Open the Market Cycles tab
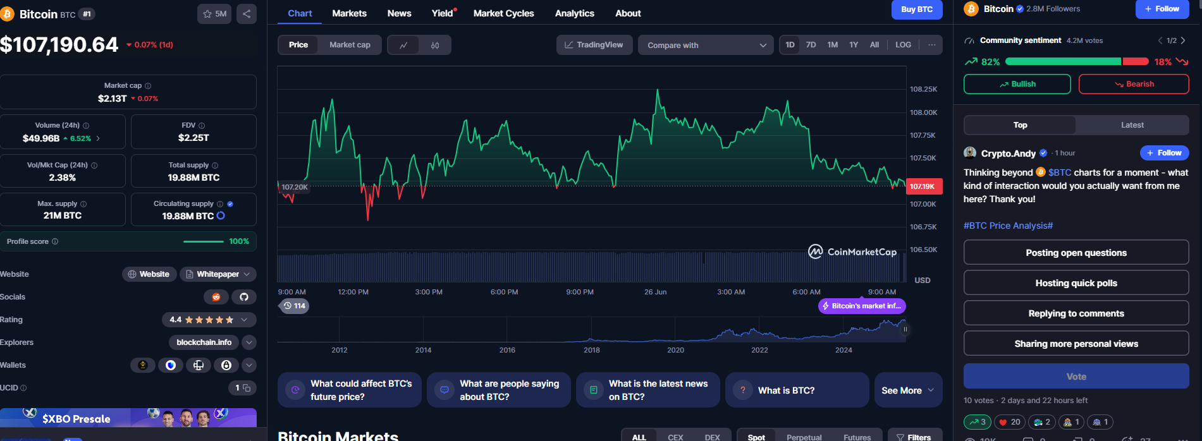 coord(503,13)
